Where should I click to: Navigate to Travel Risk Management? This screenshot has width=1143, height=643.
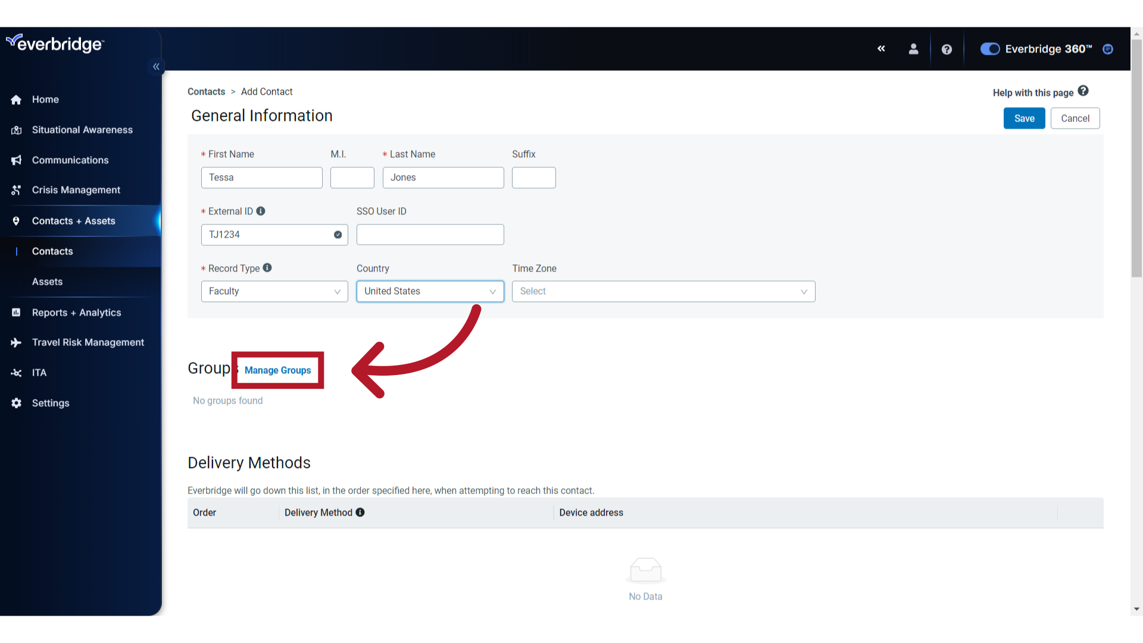coord(88,342)
